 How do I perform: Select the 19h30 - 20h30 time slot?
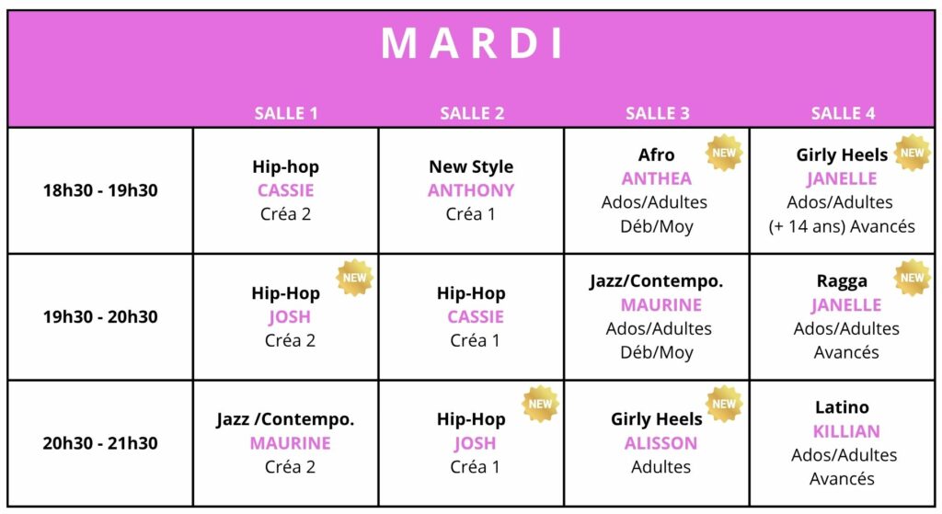click(100, 316)
